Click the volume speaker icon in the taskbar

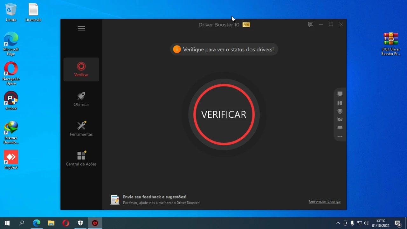(x=367, y=223)
